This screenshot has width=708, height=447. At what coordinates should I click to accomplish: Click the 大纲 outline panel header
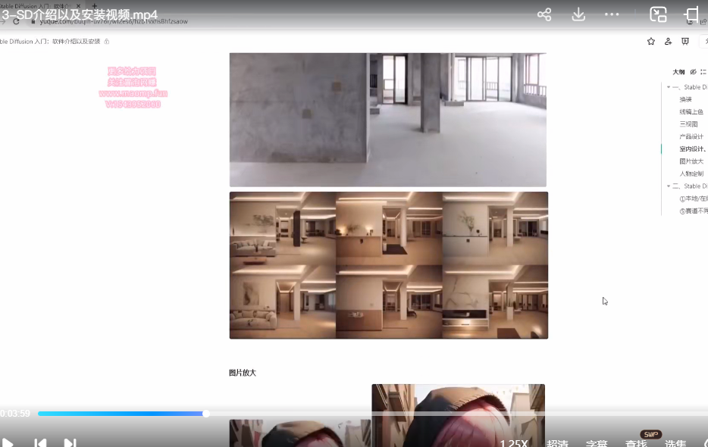[678, 72]
